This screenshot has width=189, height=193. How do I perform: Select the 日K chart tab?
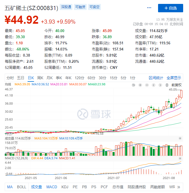tap(31, 78)
